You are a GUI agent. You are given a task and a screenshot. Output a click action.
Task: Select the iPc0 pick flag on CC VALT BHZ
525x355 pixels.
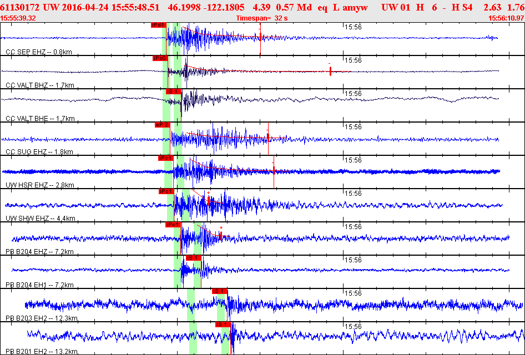(160, 58)
